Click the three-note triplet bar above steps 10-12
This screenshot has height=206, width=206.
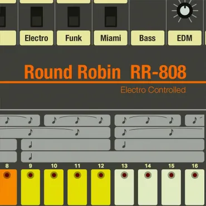coord(77,120)
